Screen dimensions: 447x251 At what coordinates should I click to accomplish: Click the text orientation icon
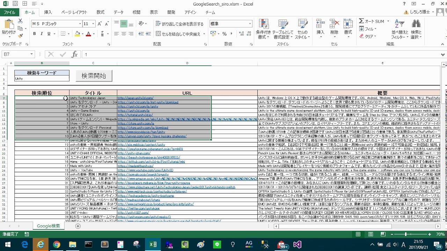pyautogui.click(x=141, y=23)
